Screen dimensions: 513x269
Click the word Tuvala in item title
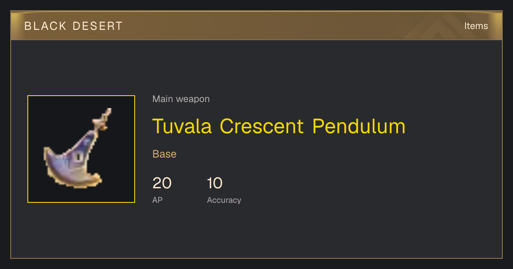coord(182,126)
